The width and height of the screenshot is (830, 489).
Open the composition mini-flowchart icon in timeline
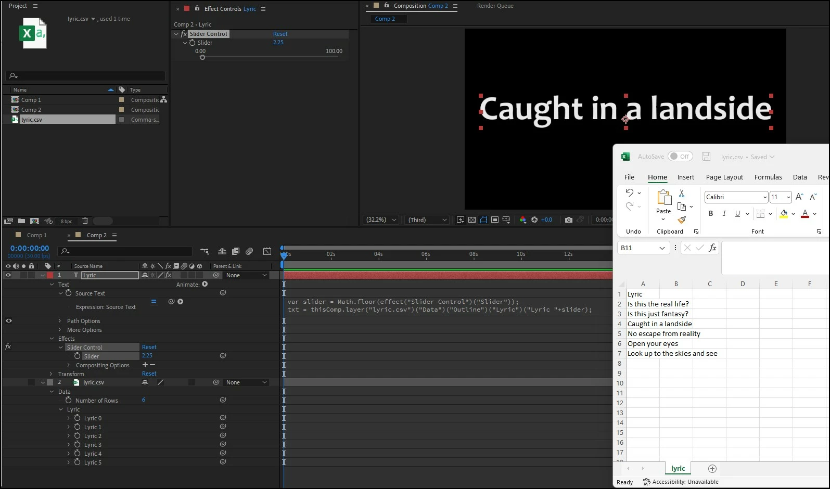pos(205,251)
